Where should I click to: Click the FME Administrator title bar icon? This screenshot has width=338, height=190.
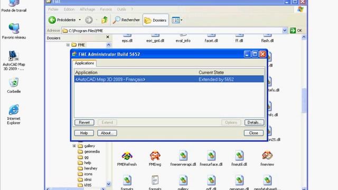(74, 54)
